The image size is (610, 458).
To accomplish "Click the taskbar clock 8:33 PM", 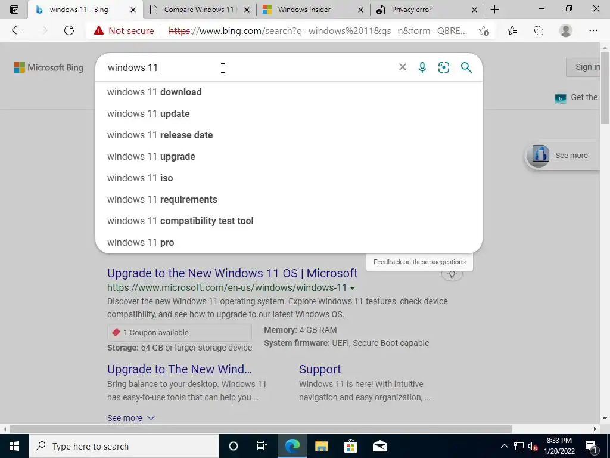I will (559, 446).
